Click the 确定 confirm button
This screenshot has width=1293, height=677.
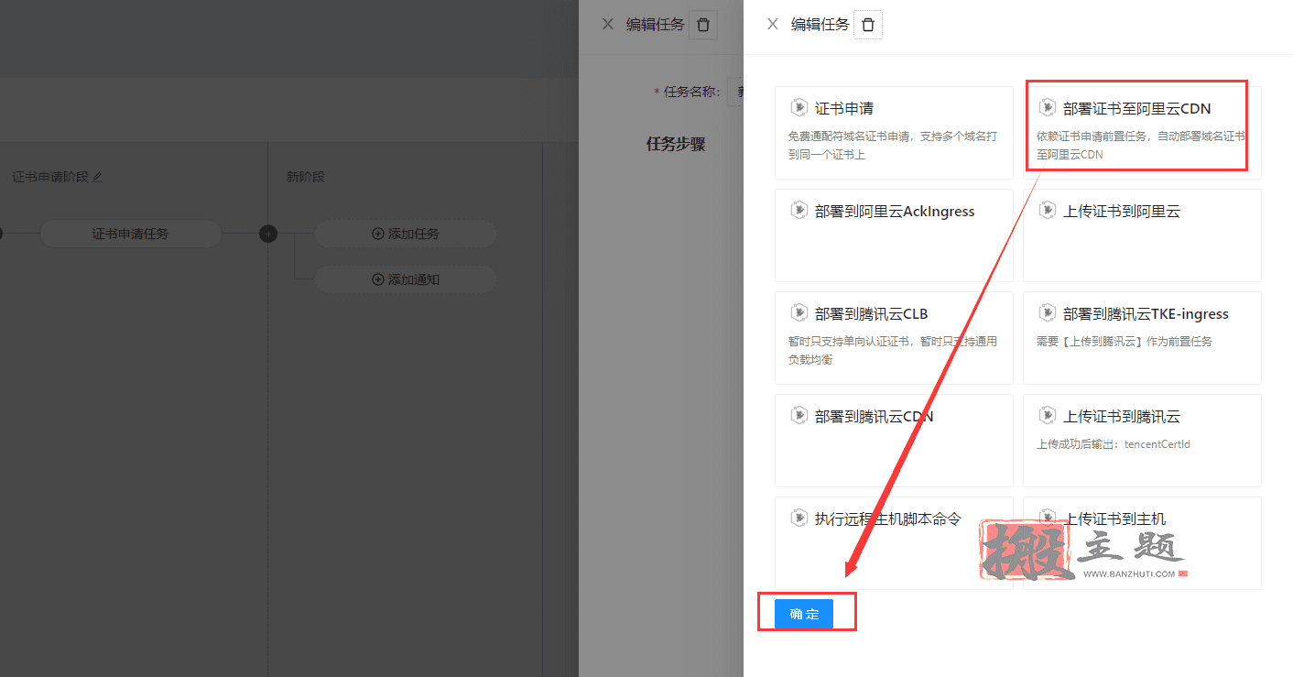(804, 614)
